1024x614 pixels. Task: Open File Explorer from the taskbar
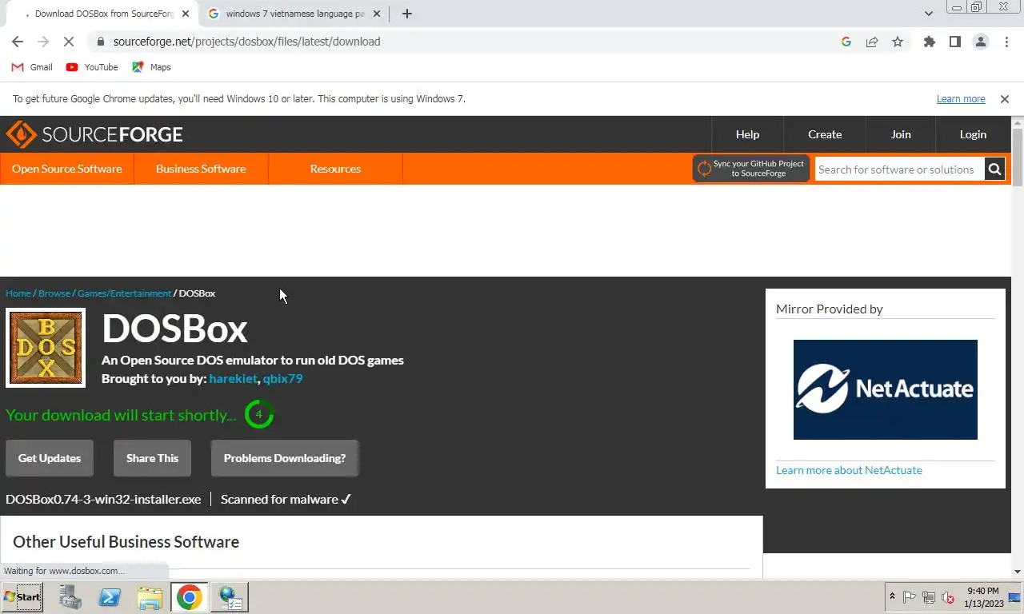pyautogui.click(x=150, y=597)
